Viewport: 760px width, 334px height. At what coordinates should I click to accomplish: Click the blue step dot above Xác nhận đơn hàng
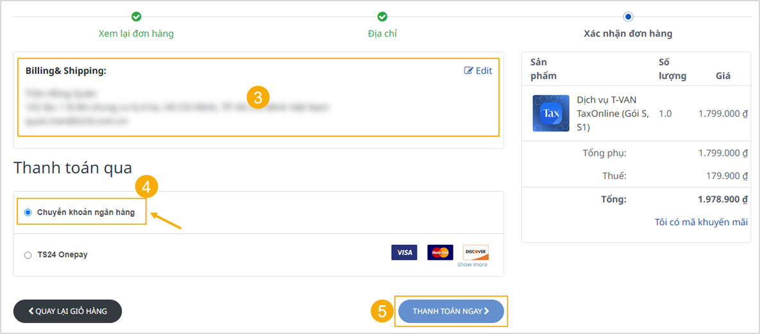(628, 17)
